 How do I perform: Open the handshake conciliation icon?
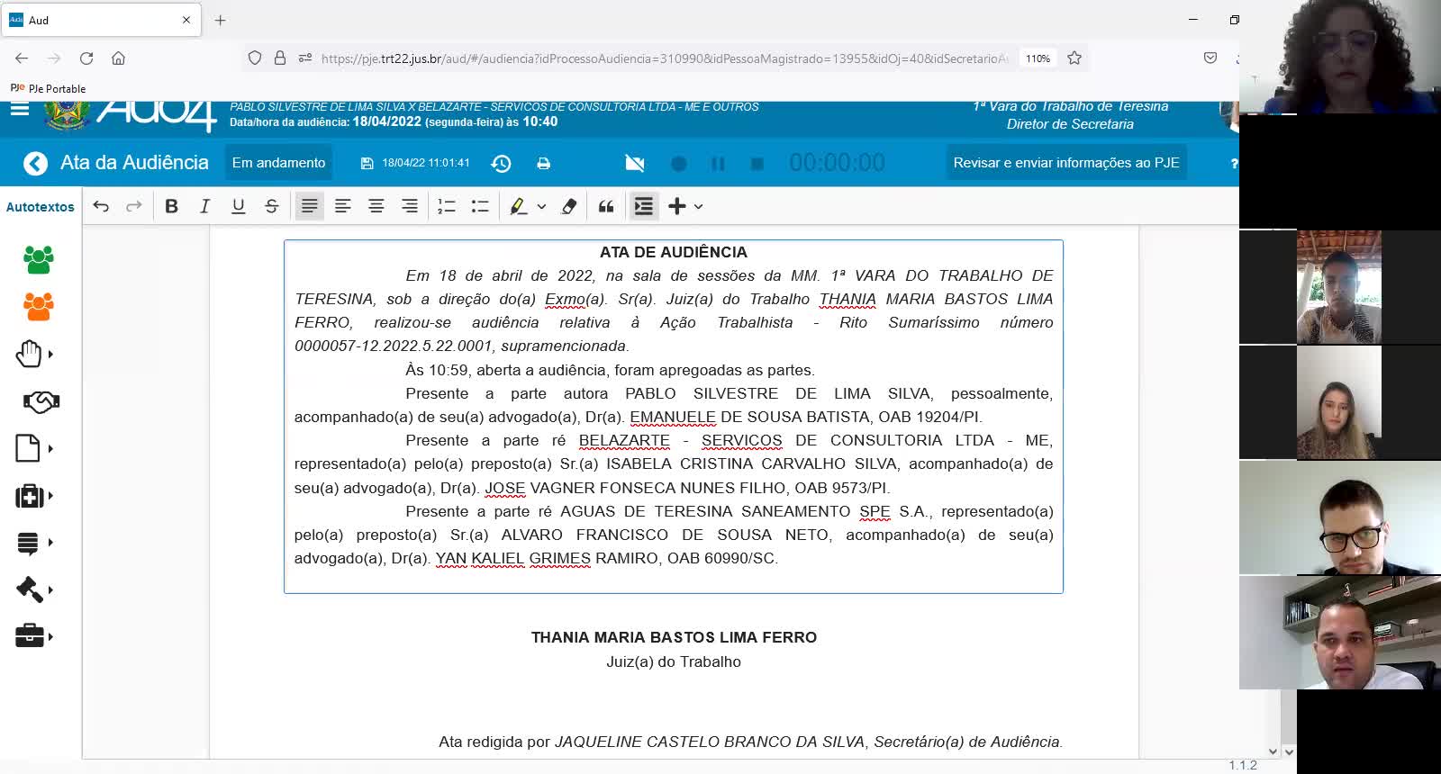[x=41, y=401]
